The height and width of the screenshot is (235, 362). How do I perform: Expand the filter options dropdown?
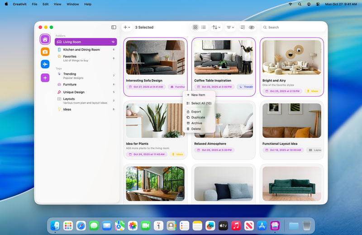coord(230,28)
